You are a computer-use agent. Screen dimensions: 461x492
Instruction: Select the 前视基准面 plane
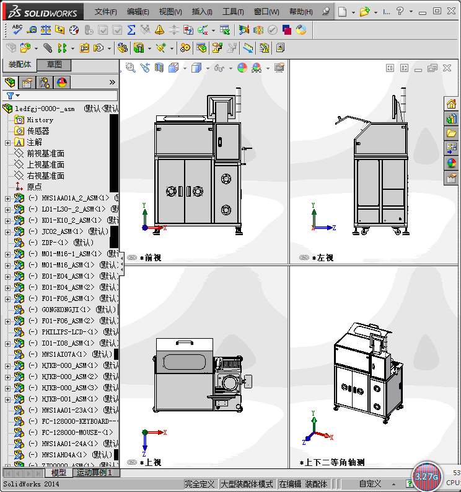45,154
